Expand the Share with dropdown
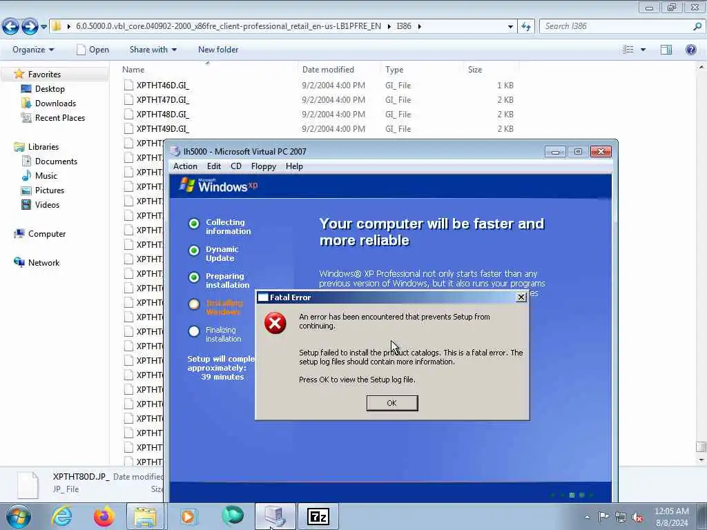The image size is (707, 530). [153, 50]
